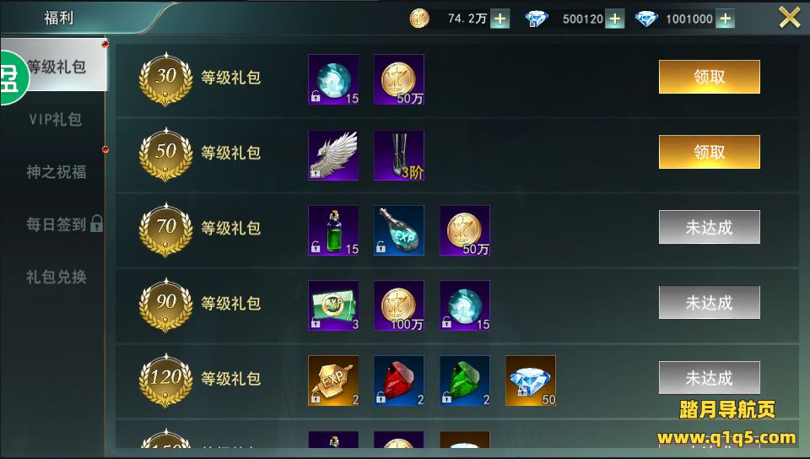Claim the level 30 gift pack
810x459 pixels.
pos(709,77)
